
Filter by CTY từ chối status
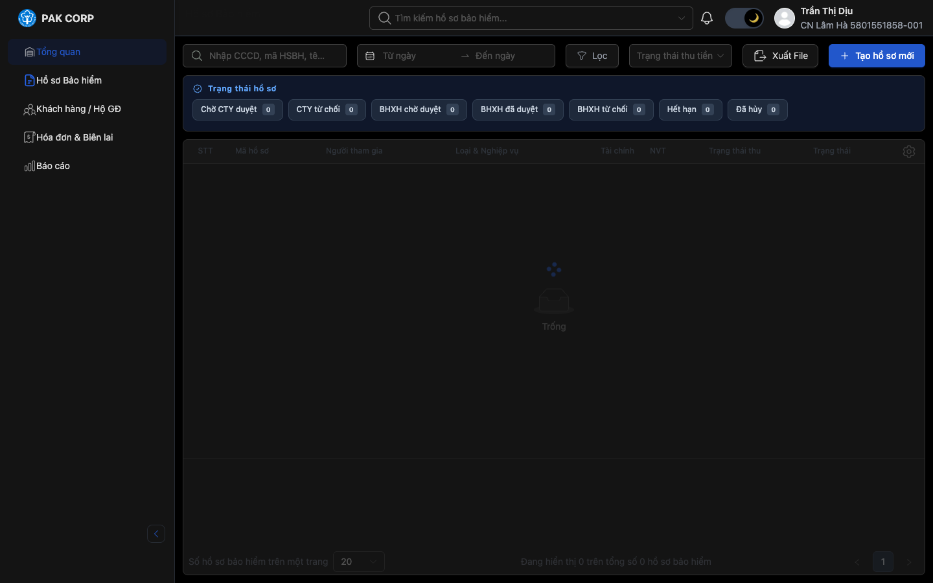(x=327, y=109)
